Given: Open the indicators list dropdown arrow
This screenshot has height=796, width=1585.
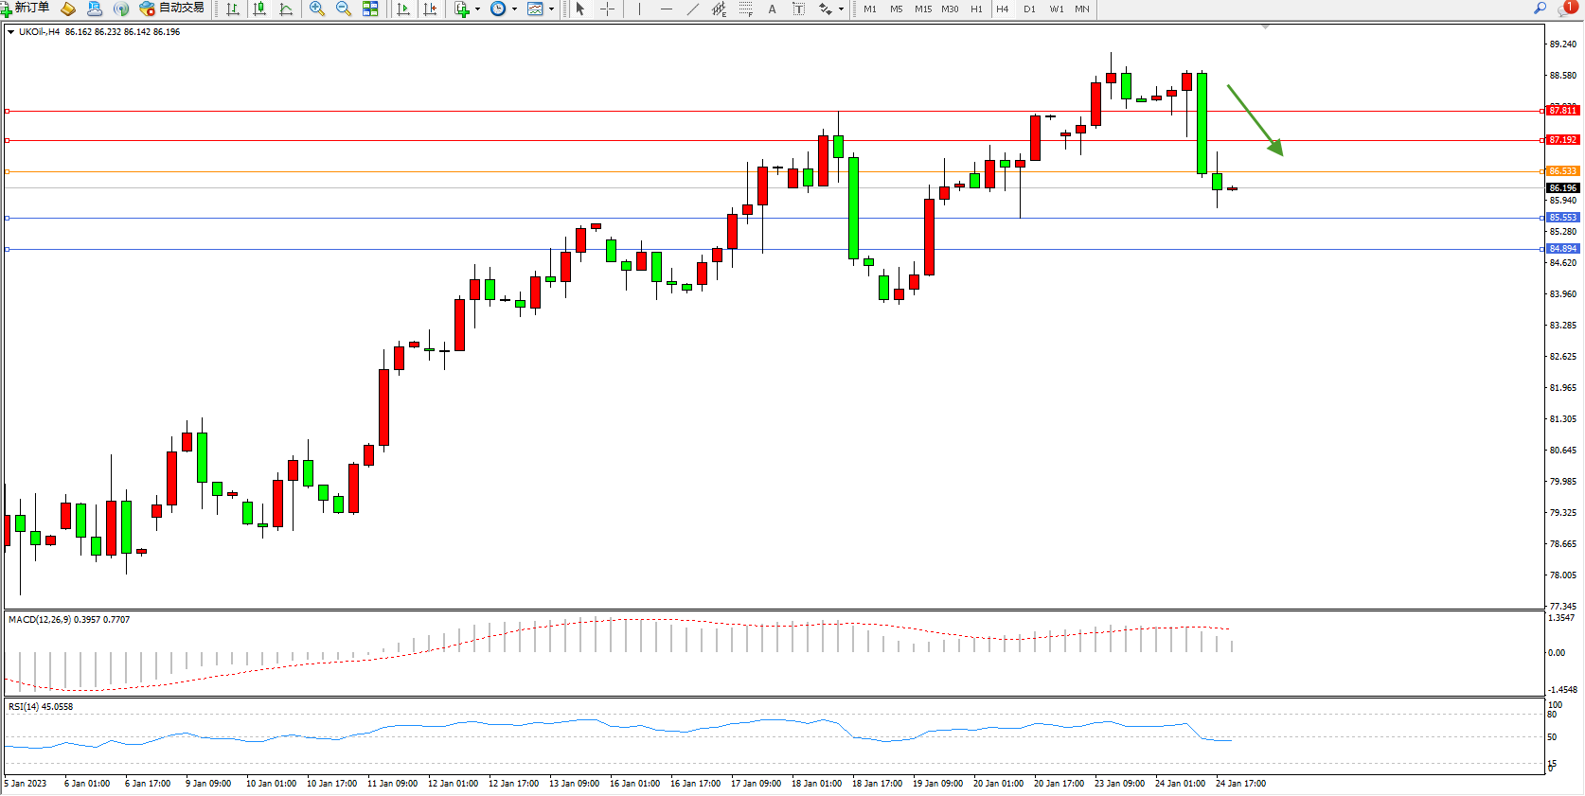Looking at the screenshot, I should pyautogui.click(x=477, y=9).
